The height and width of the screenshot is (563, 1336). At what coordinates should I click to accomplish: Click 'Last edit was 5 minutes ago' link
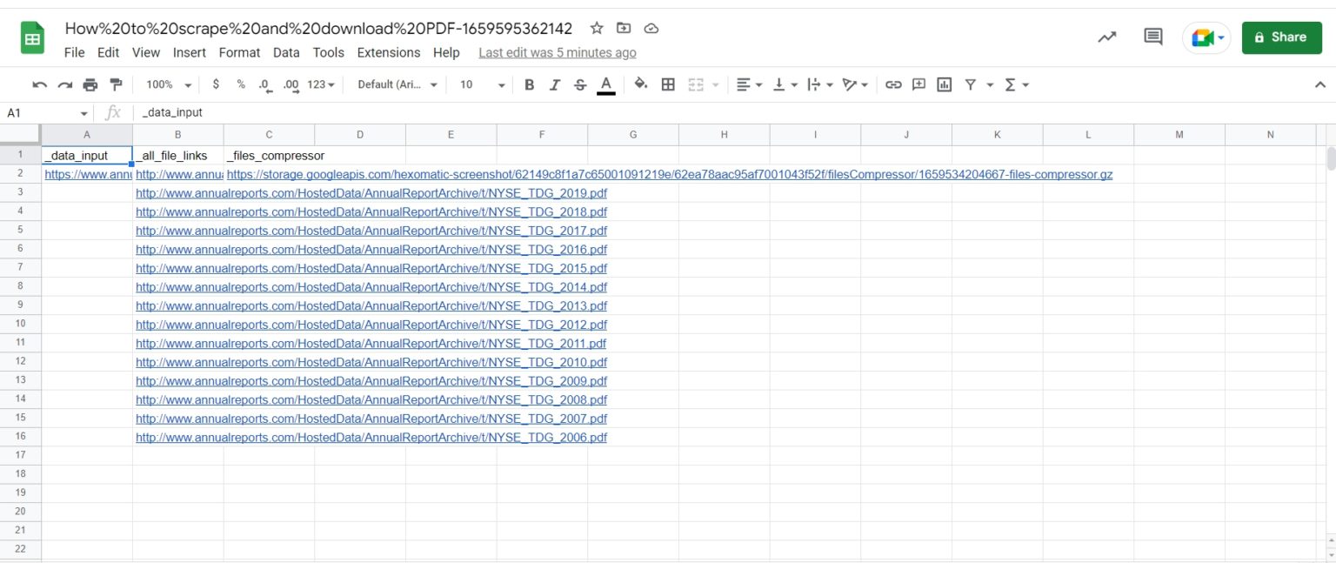558,52
